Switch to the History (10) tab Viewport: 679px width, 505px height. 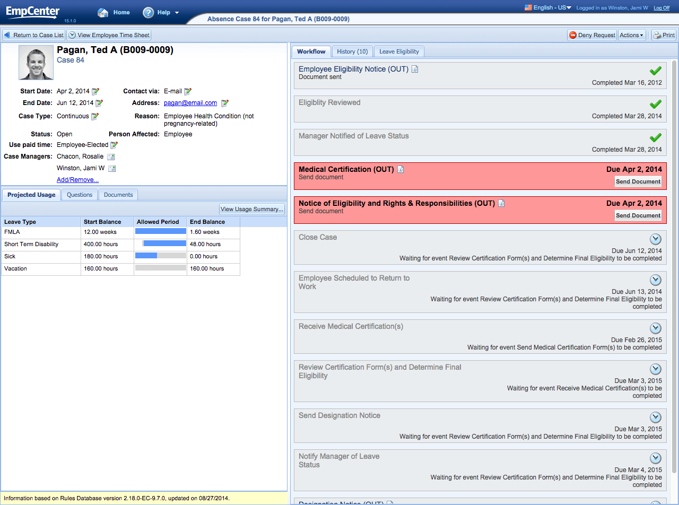click(352, 51)
